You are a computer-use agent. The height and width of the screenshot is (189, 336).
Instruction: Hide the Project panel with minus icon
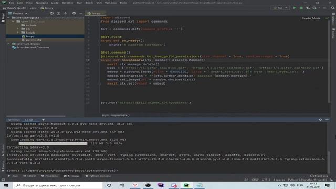(x=80, y=13)
